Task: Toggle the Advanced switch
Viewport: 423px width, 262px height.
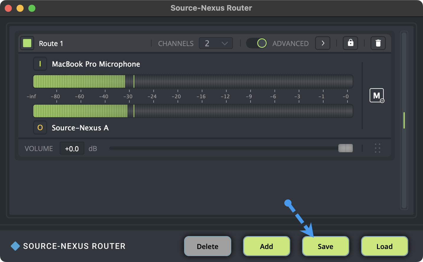Action: point(257,43)
